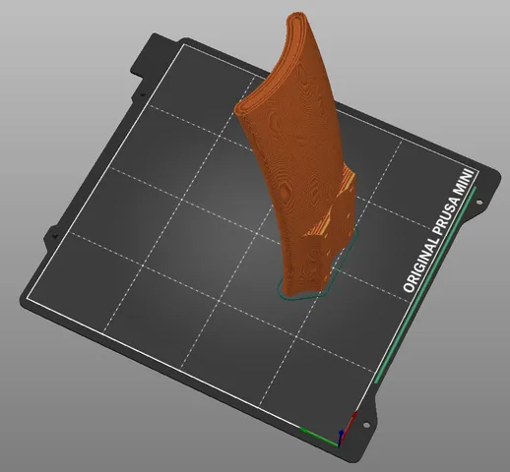
Task: Click the green Y-axis arrow
Action: (x=318, y=437)
